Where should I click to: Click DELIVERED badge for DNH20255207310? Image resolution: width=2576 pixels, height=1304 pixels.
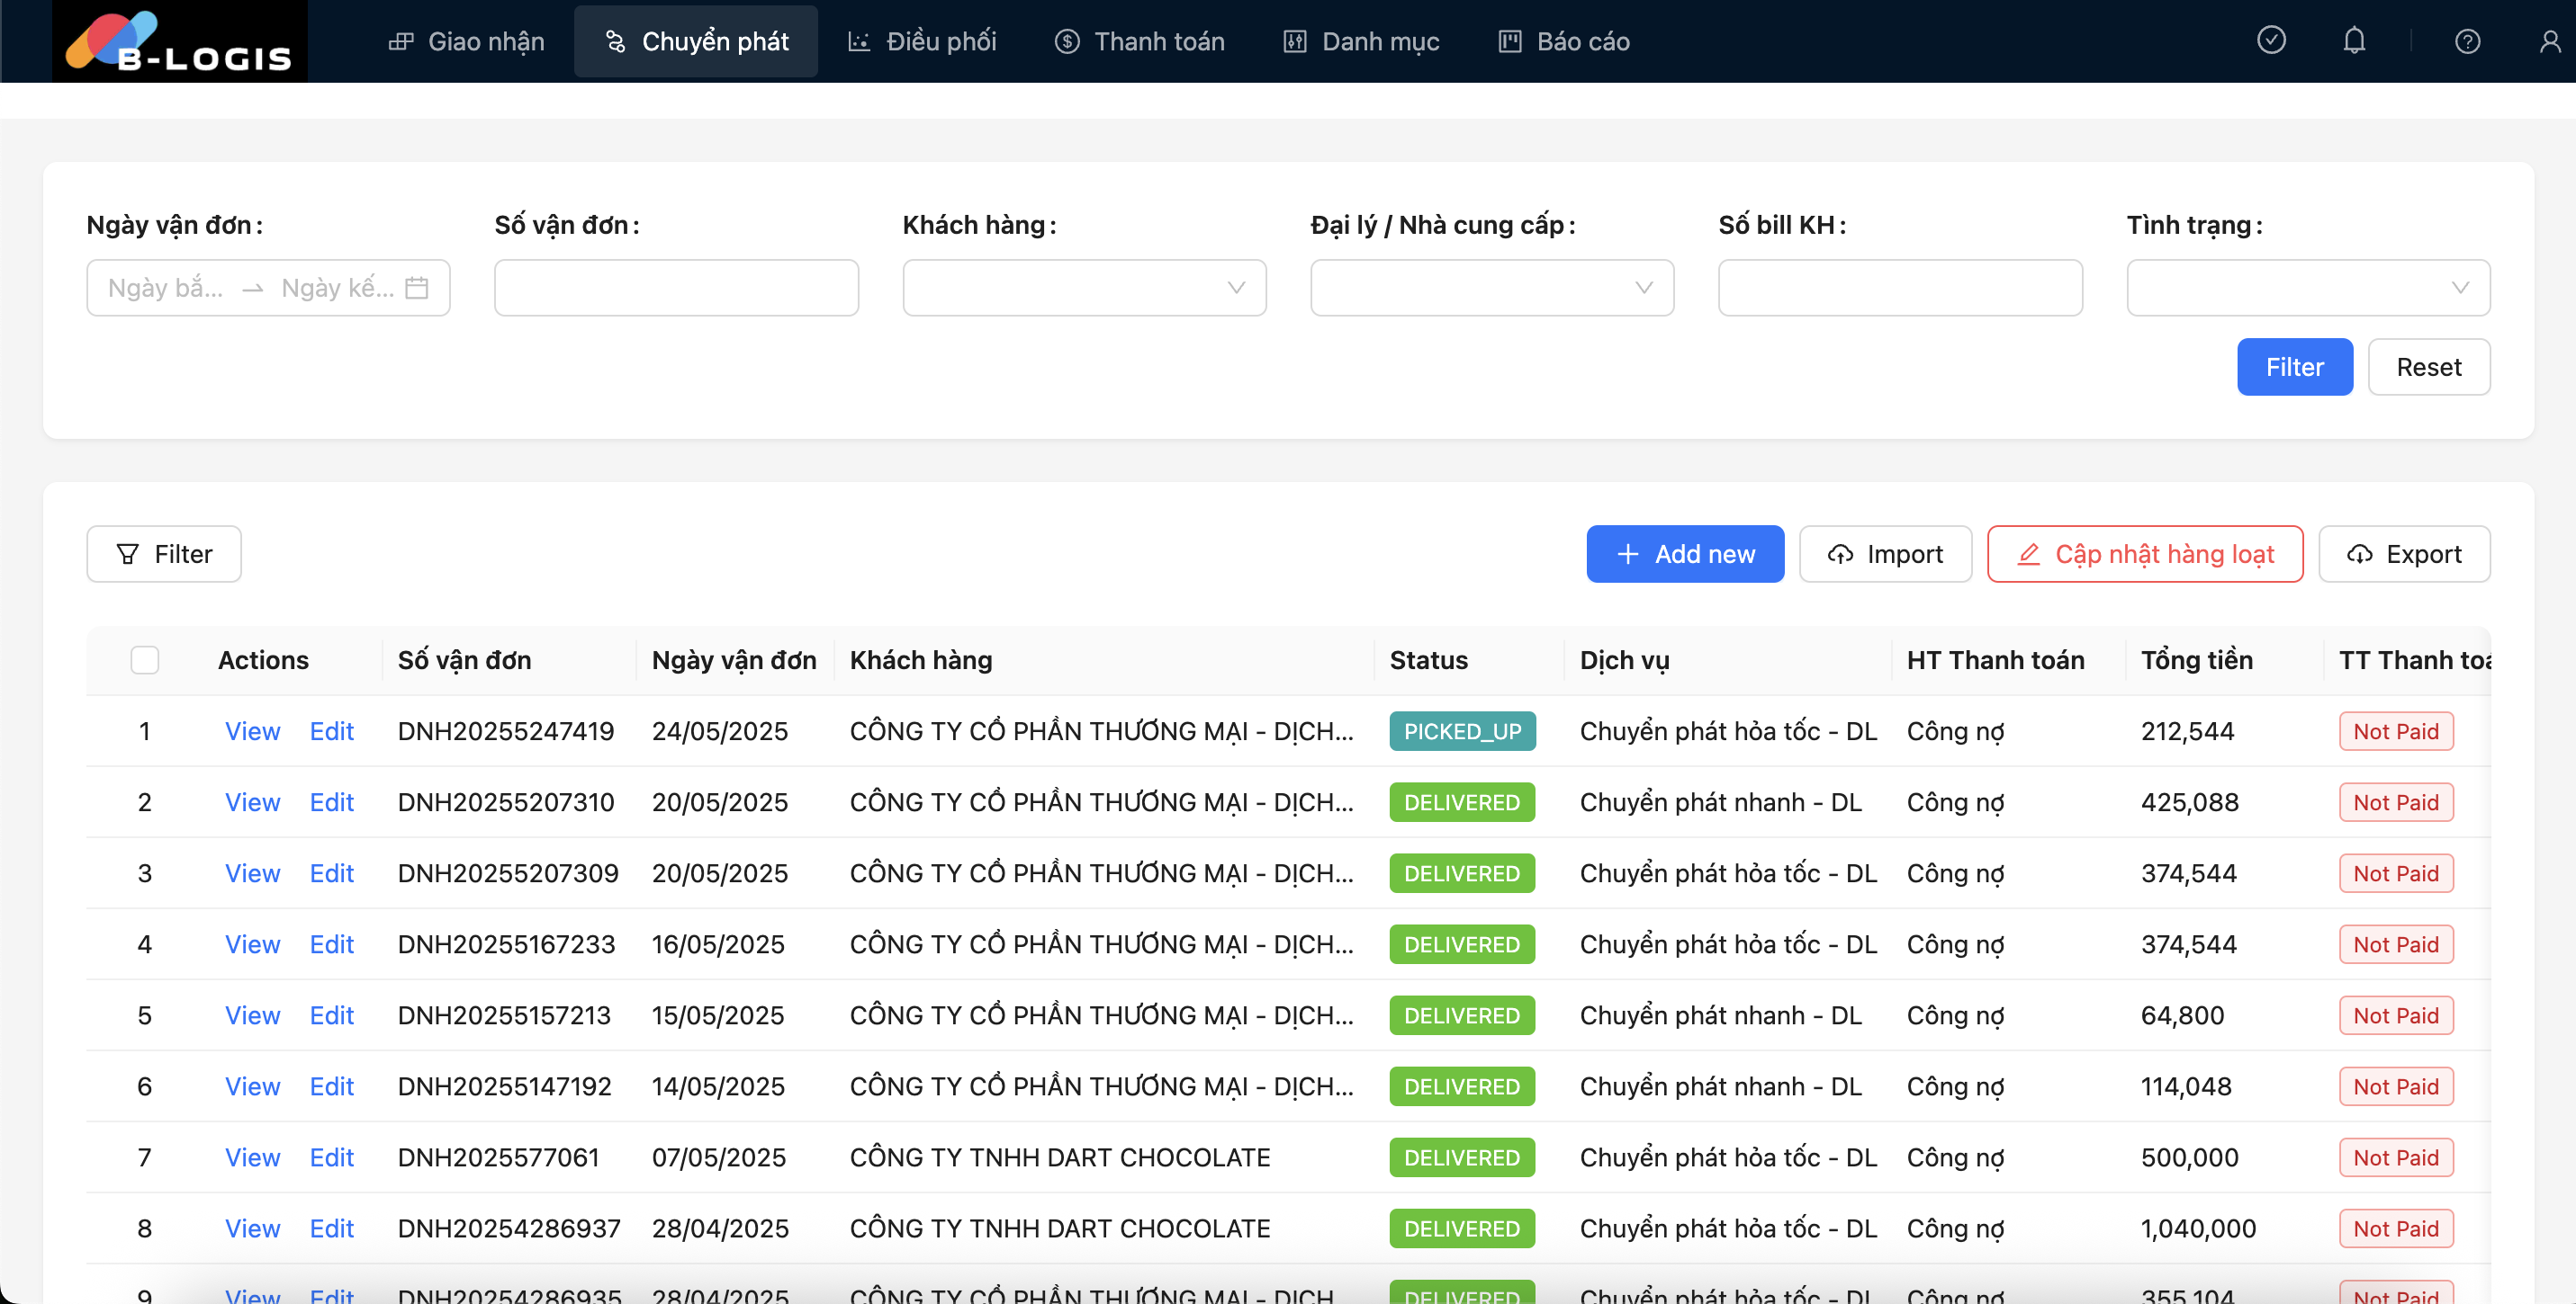[1461, 802]
